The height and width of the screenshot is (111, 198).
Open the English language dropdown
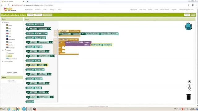pyautogui.click(x=174, y=10)
